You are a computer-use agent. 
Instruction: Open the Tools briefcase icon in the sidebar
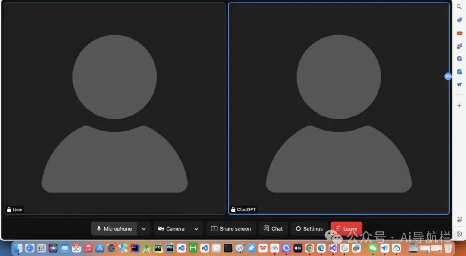point(459,33)
